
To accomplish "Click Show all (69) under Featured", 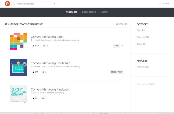I will pyautogui.click(x=143, y=67).
